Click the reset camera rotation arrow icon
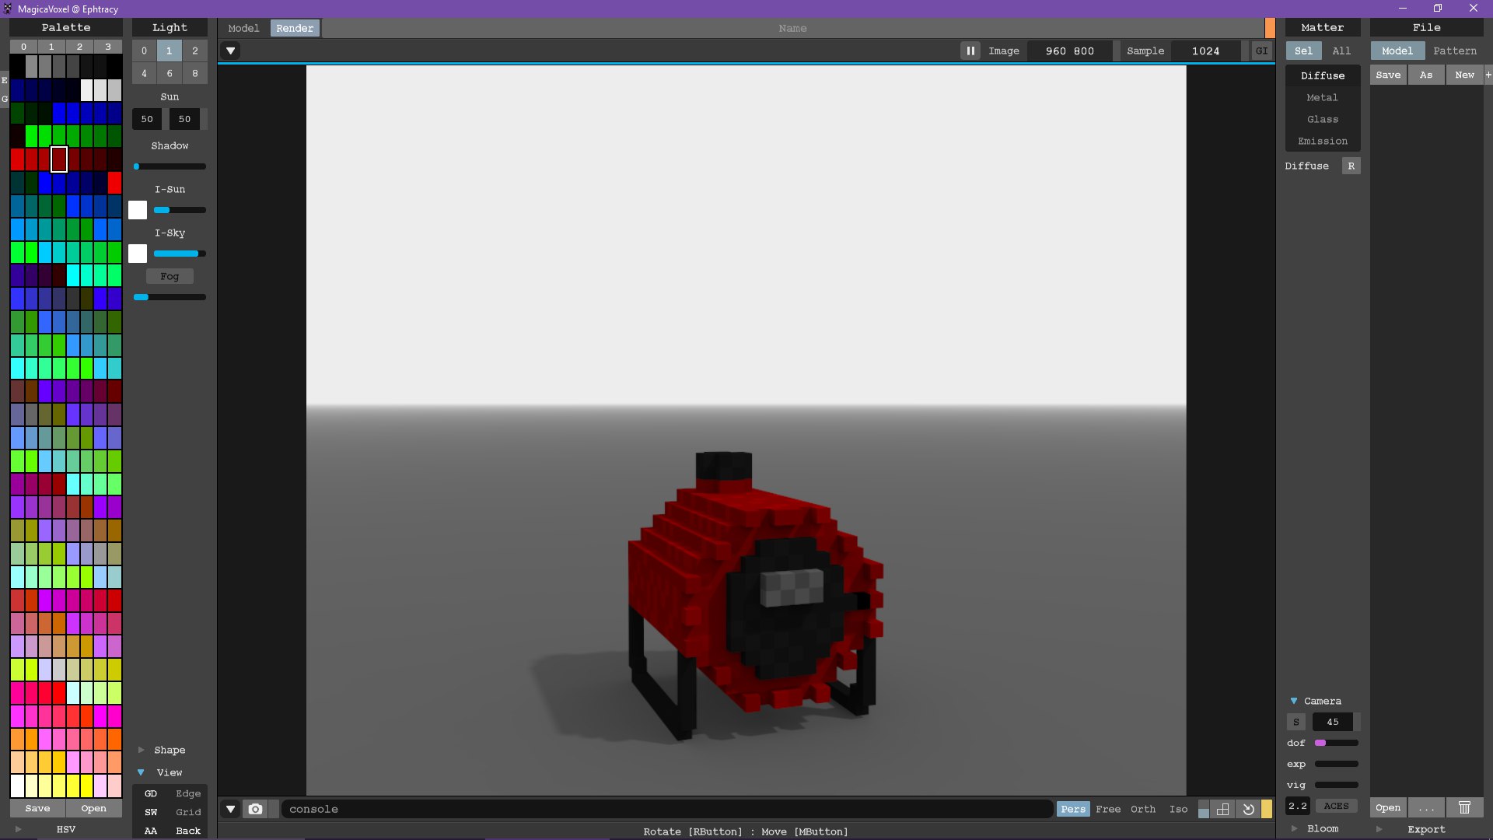 coord(1248,809)
